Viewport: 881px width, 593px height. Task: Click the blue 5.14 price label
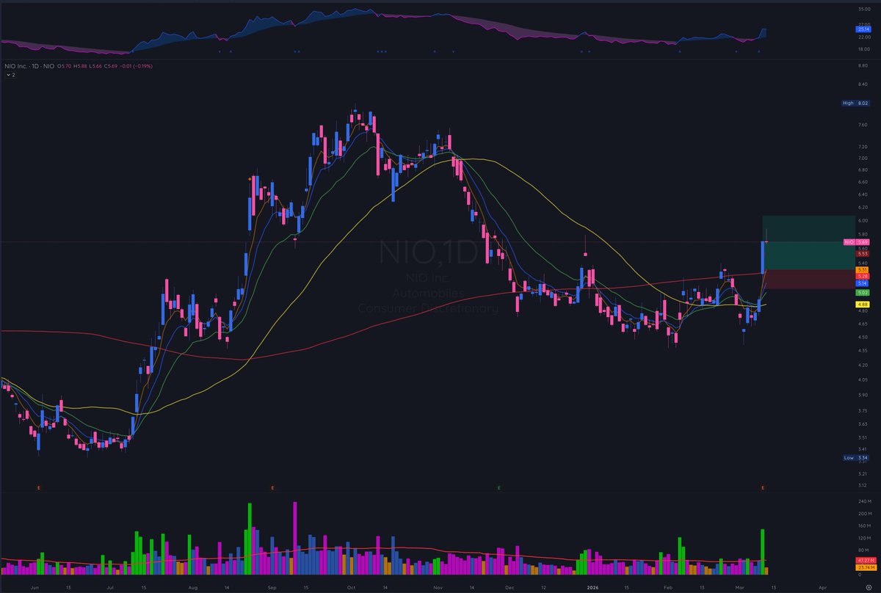pyautogui.click(x=862, y=283)
